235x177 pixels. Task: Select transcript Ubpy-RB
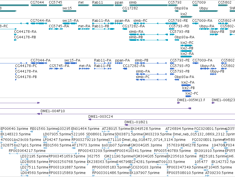214,34
